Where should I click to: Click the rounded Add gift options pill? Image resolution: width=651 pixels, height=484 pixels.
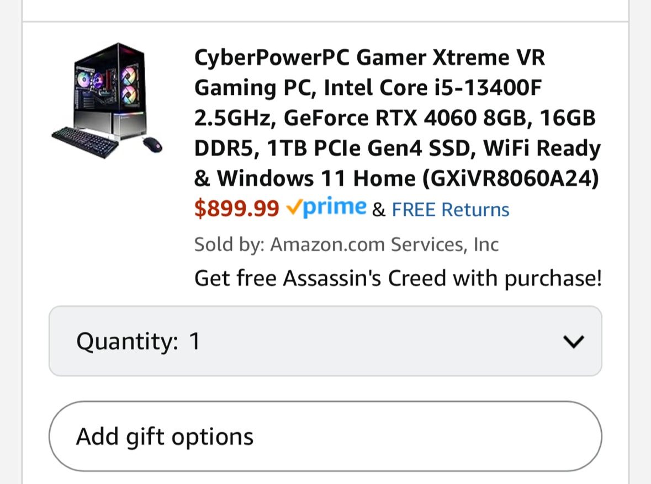pos(326,436)
